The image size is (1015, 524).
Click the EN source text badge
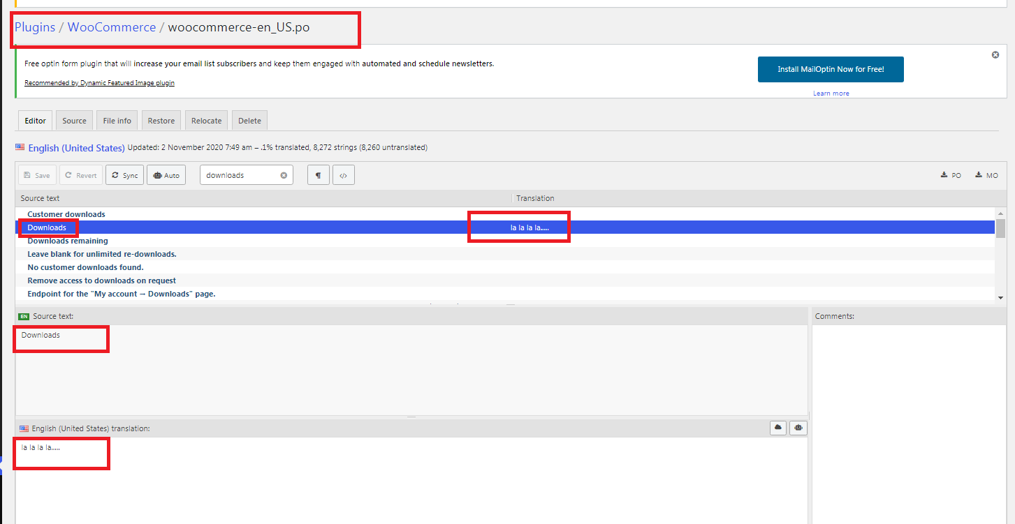point(24,317)
